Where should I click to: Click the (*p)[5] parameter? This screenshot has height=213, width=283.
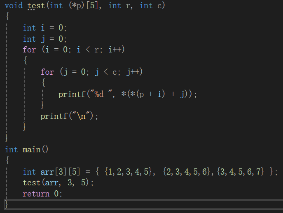click(x=74, y=6)
